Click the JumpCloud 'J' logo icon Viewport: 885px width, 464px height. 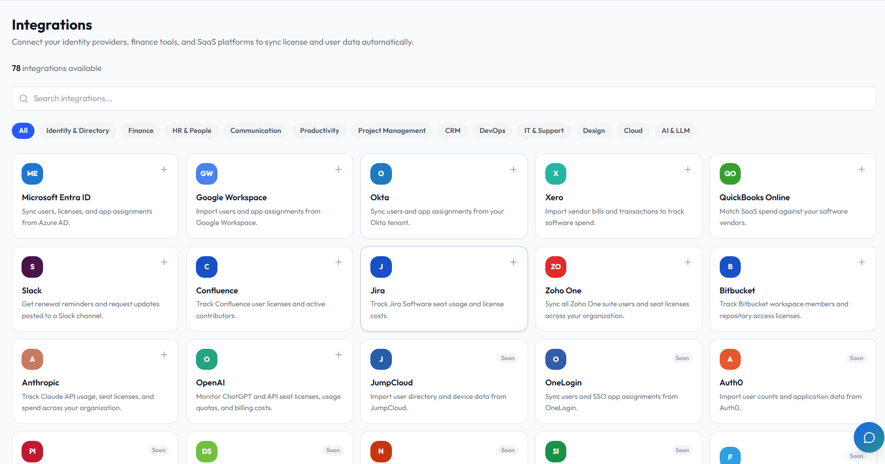coord(381,359)
